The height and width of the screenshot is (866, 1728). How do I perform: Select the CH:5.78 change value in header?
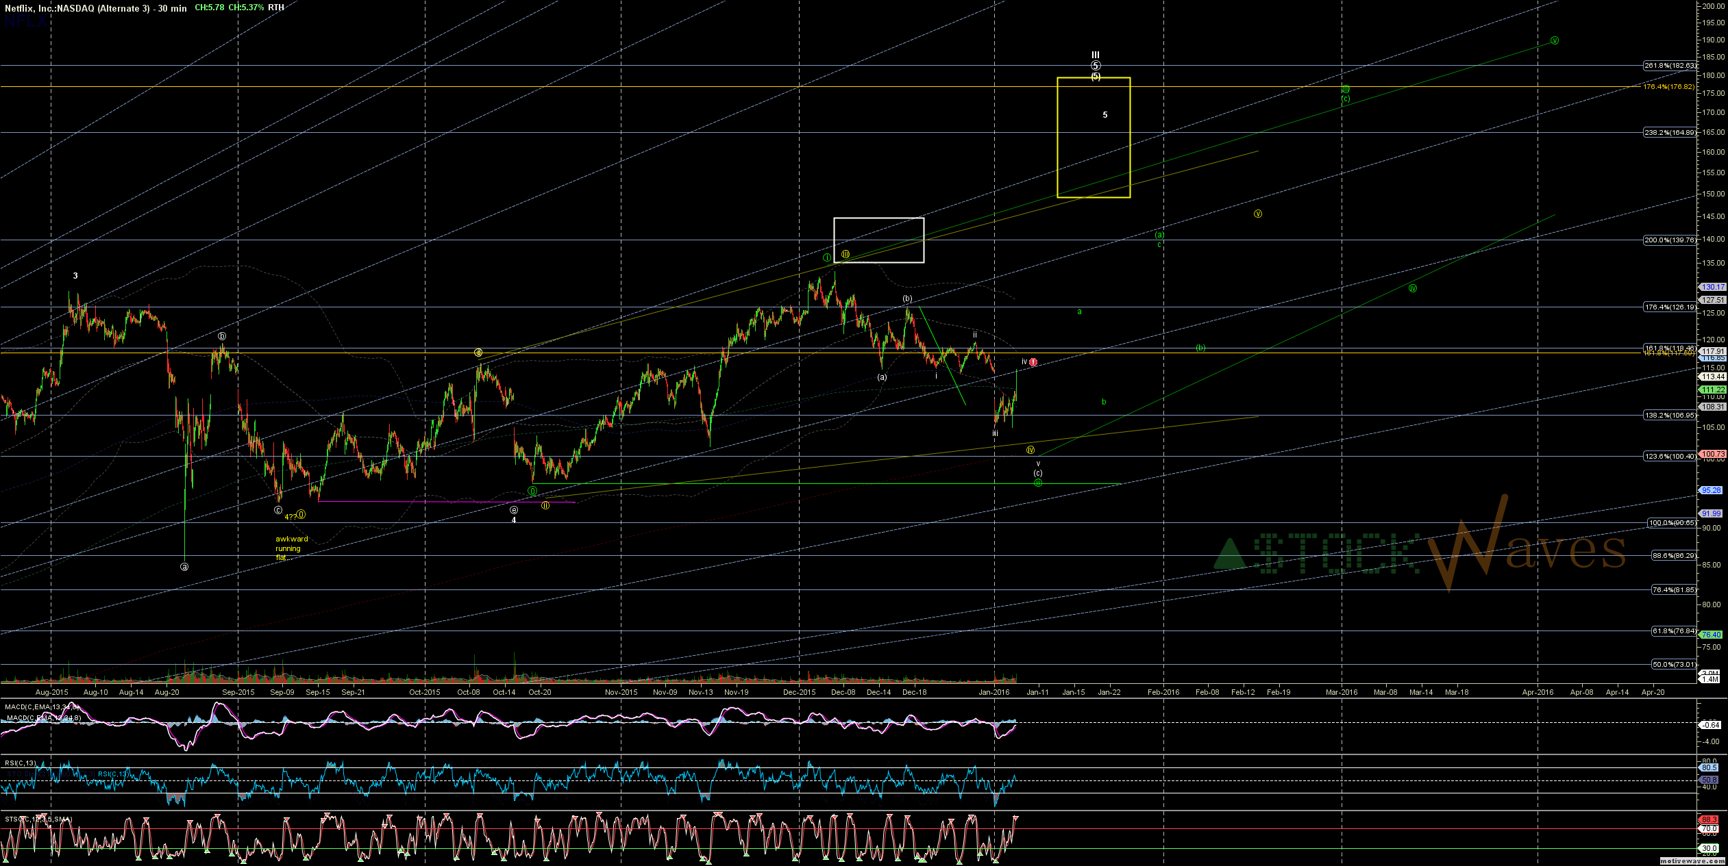click(x=209, y=8)
